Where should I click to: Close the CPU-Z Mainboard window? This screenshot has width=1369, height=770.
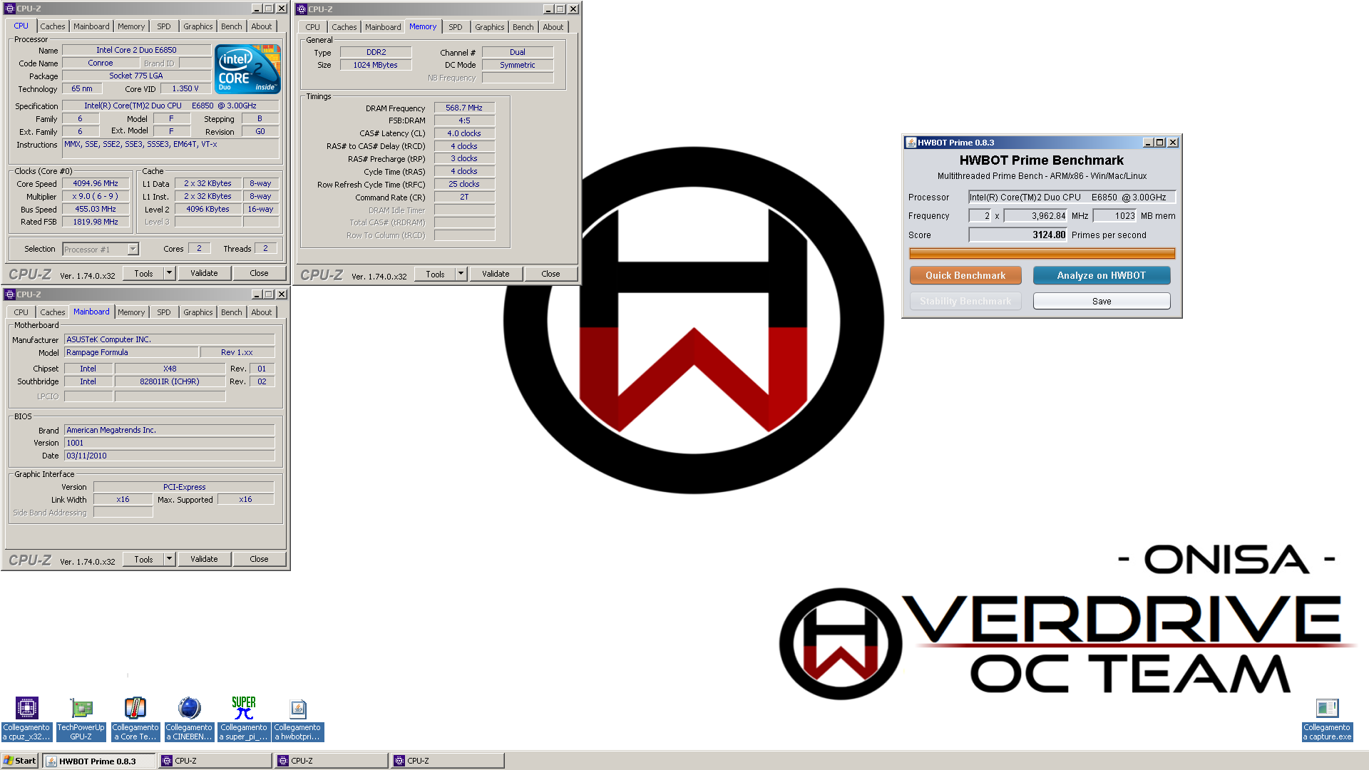click(x=282, y=294)
